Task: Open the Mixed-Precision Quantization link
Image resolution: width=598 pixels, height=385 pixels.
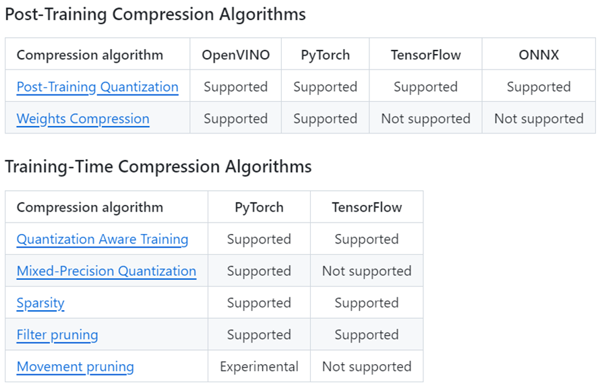Action: pos(107,271)
